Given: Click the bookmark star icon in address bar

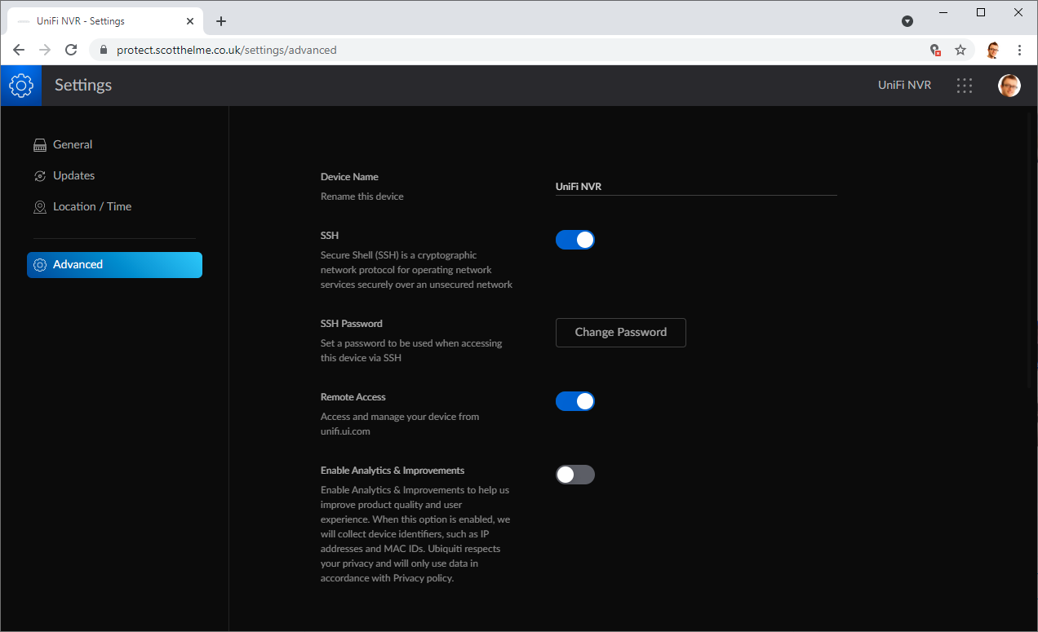Looking at the screenshot, I should 960,50.
